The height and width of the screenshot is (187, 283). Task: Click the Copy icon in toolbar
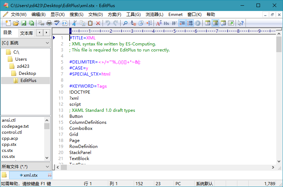pos(82,23)
